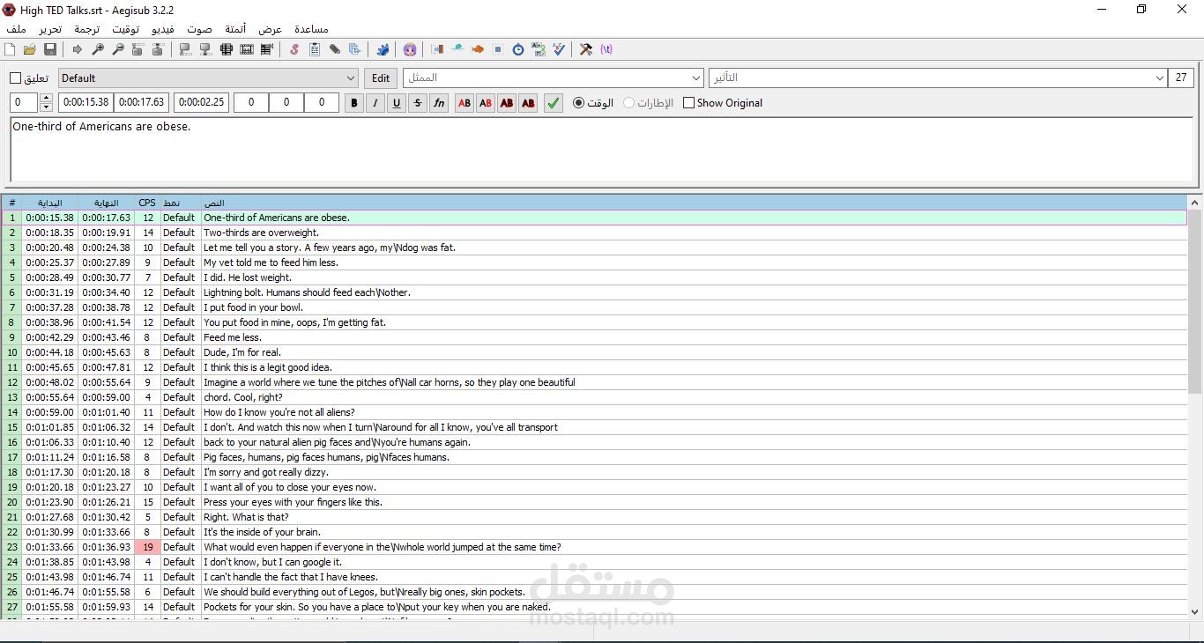The height and width of the screenshot is (643, 1204).
Task: Open the توقيت Timing menu
Action: click(x=125, y=29)
